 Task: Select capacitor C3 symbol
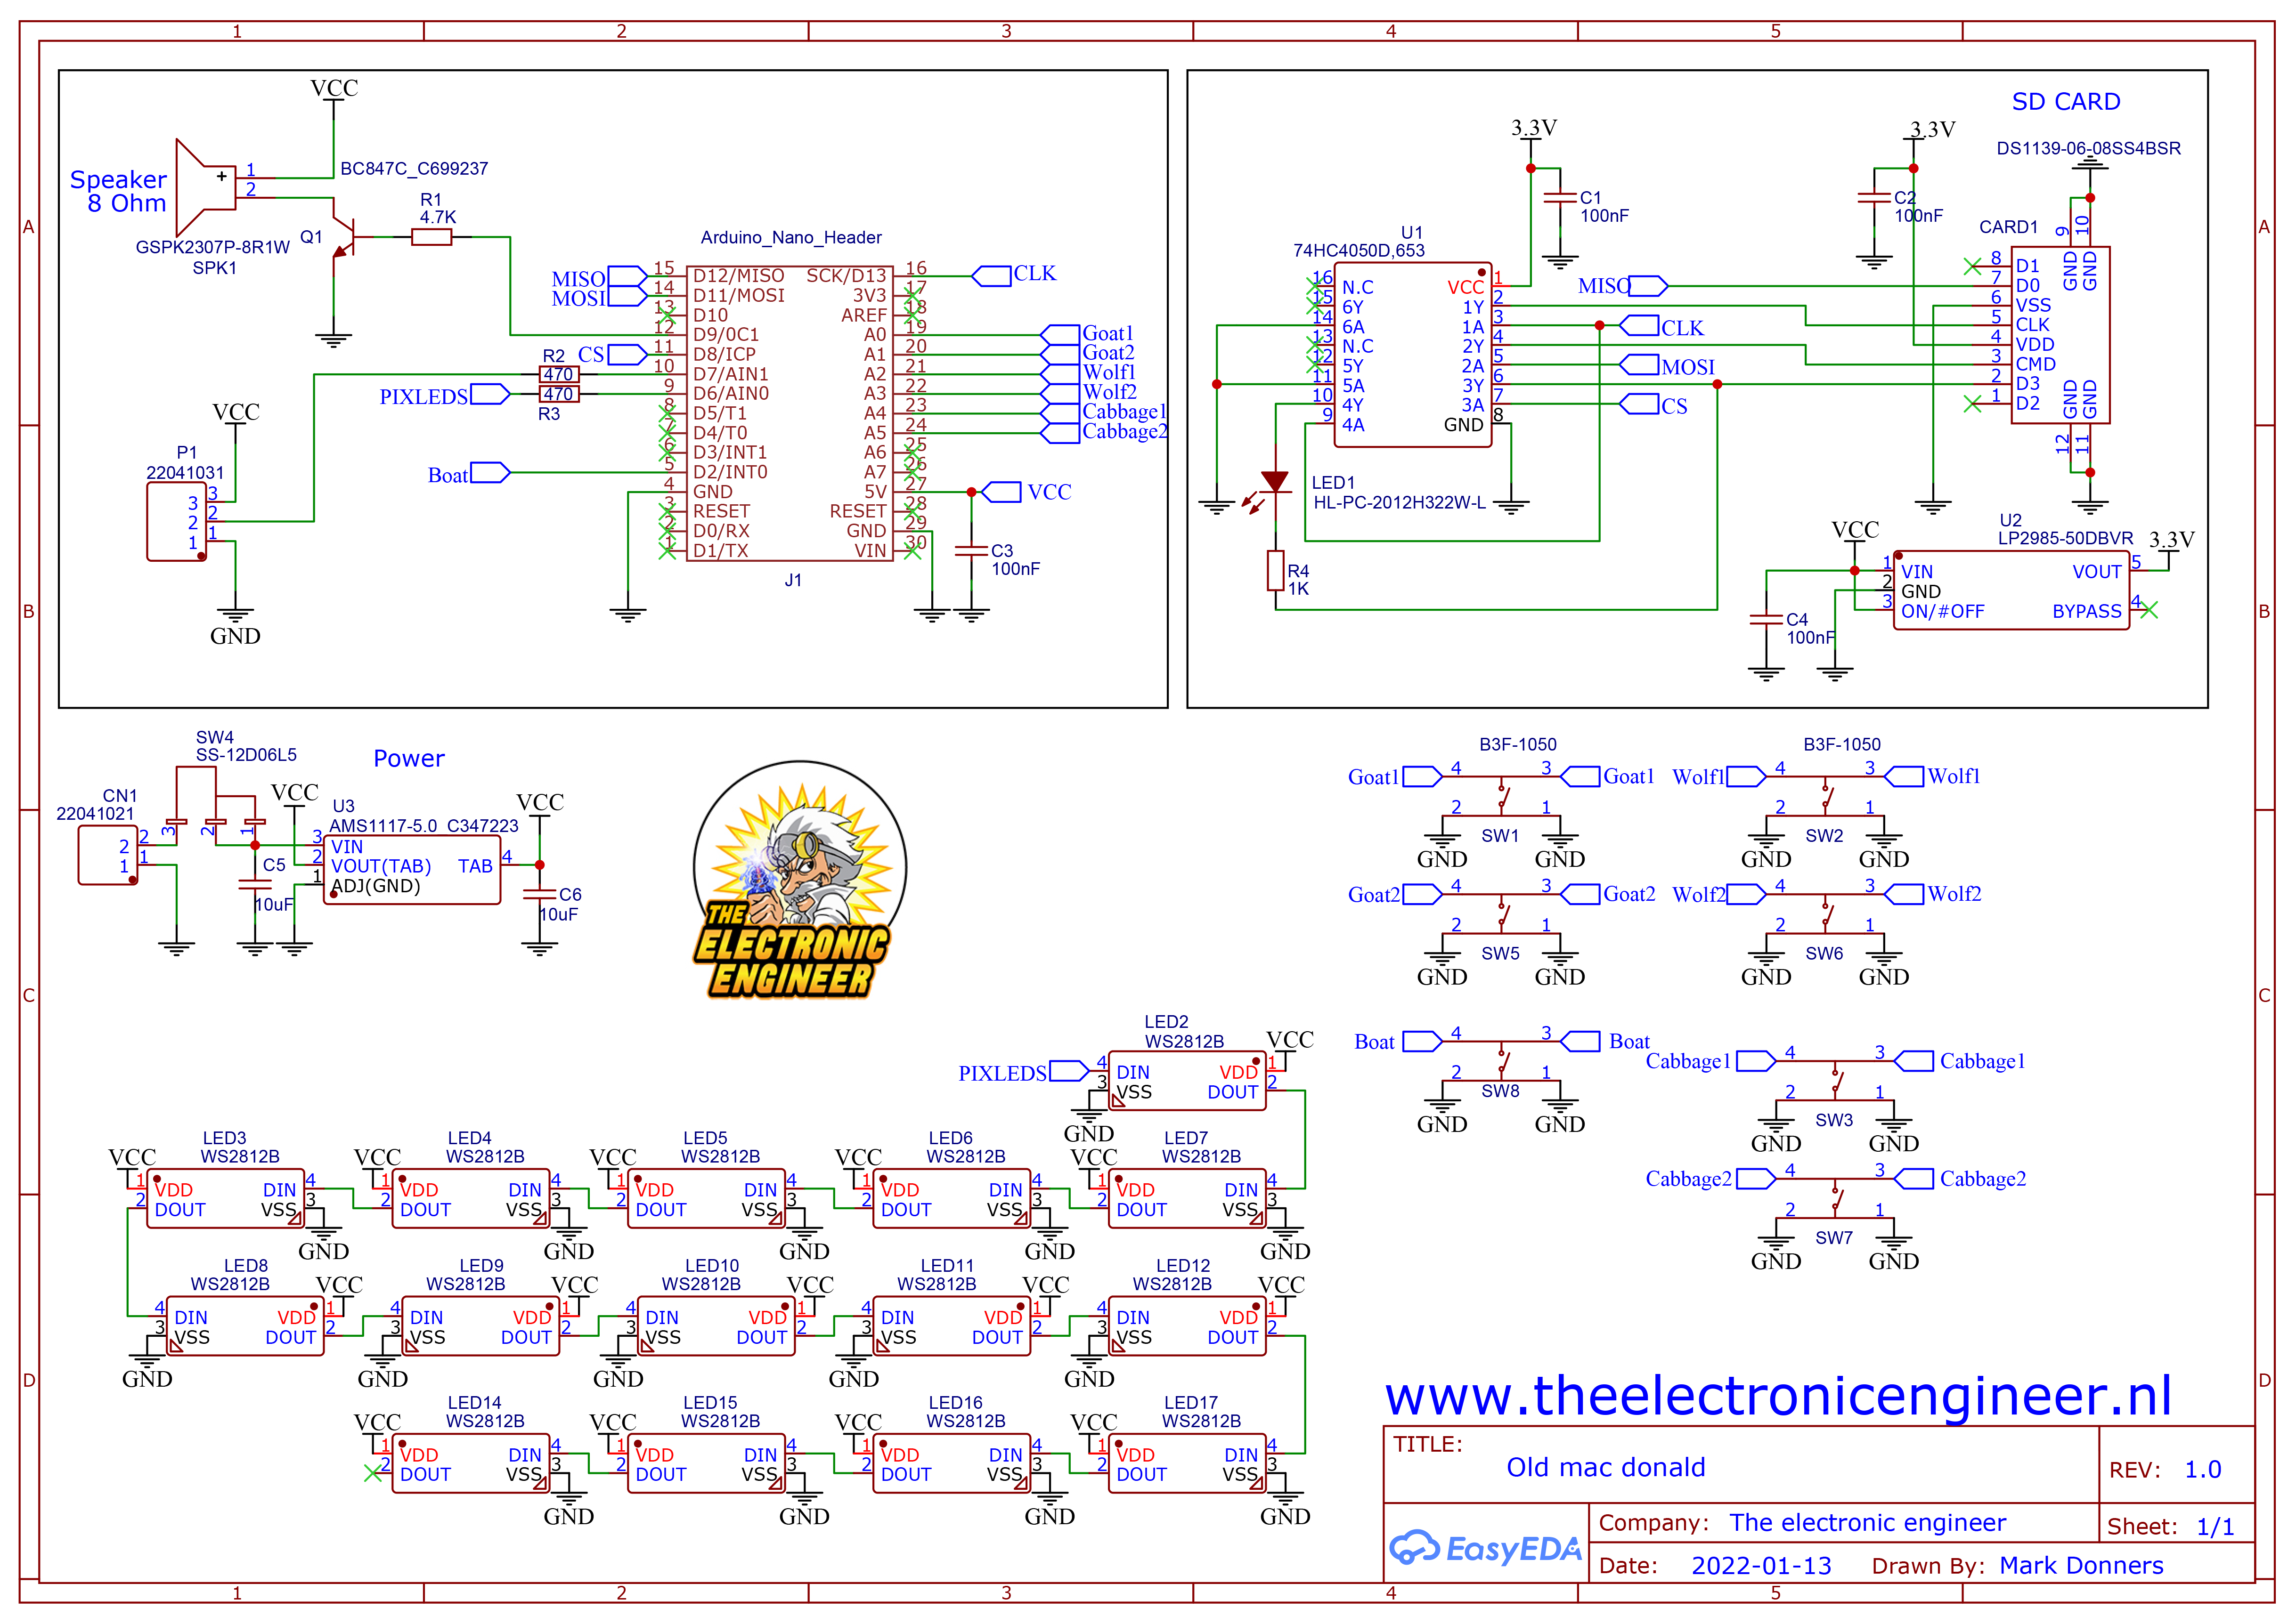[970, 551]
